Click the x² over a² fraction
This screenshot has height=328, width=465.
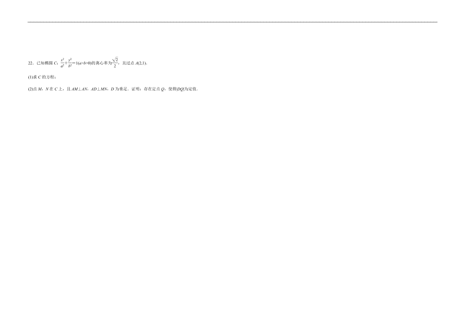pos(62,63)
